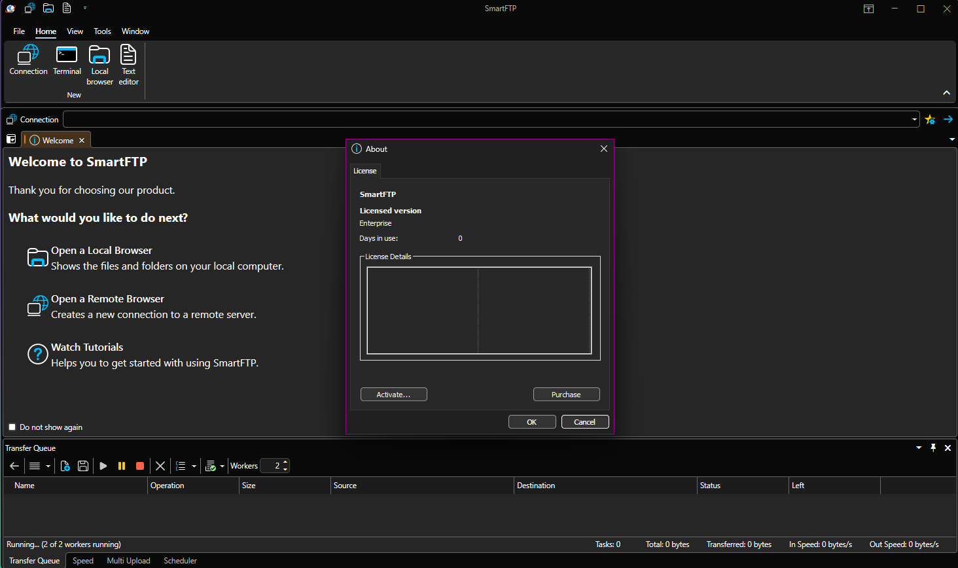Pause the transfer queue
This screenshot has height=568, width=958.
point(122,466)
